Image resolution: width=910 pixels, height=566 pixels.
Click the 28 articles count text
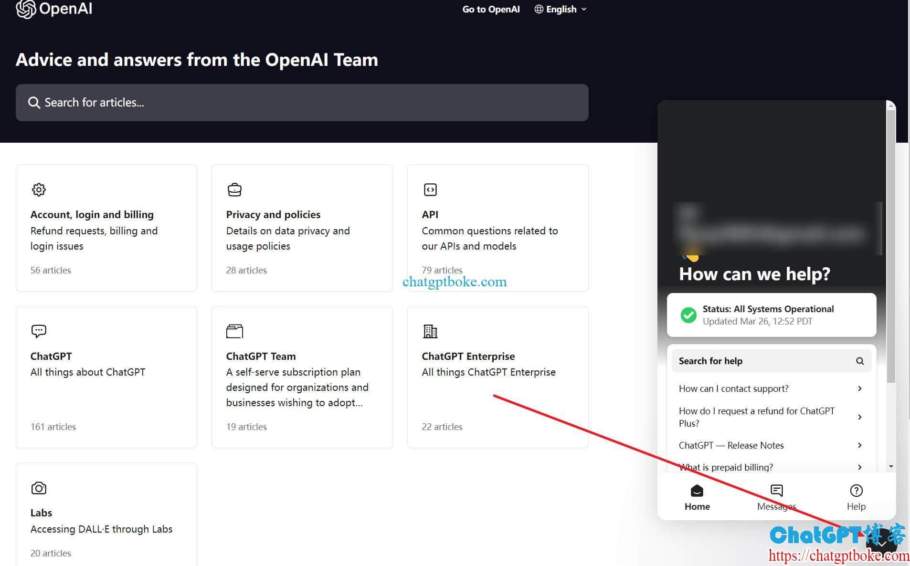[246, 270]
